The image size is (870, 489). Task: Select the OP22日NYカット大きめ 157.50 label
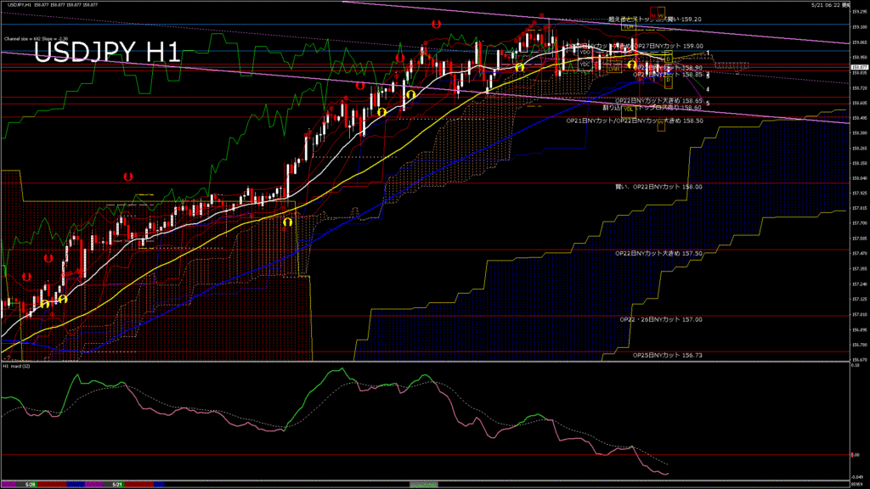(658, 253)
